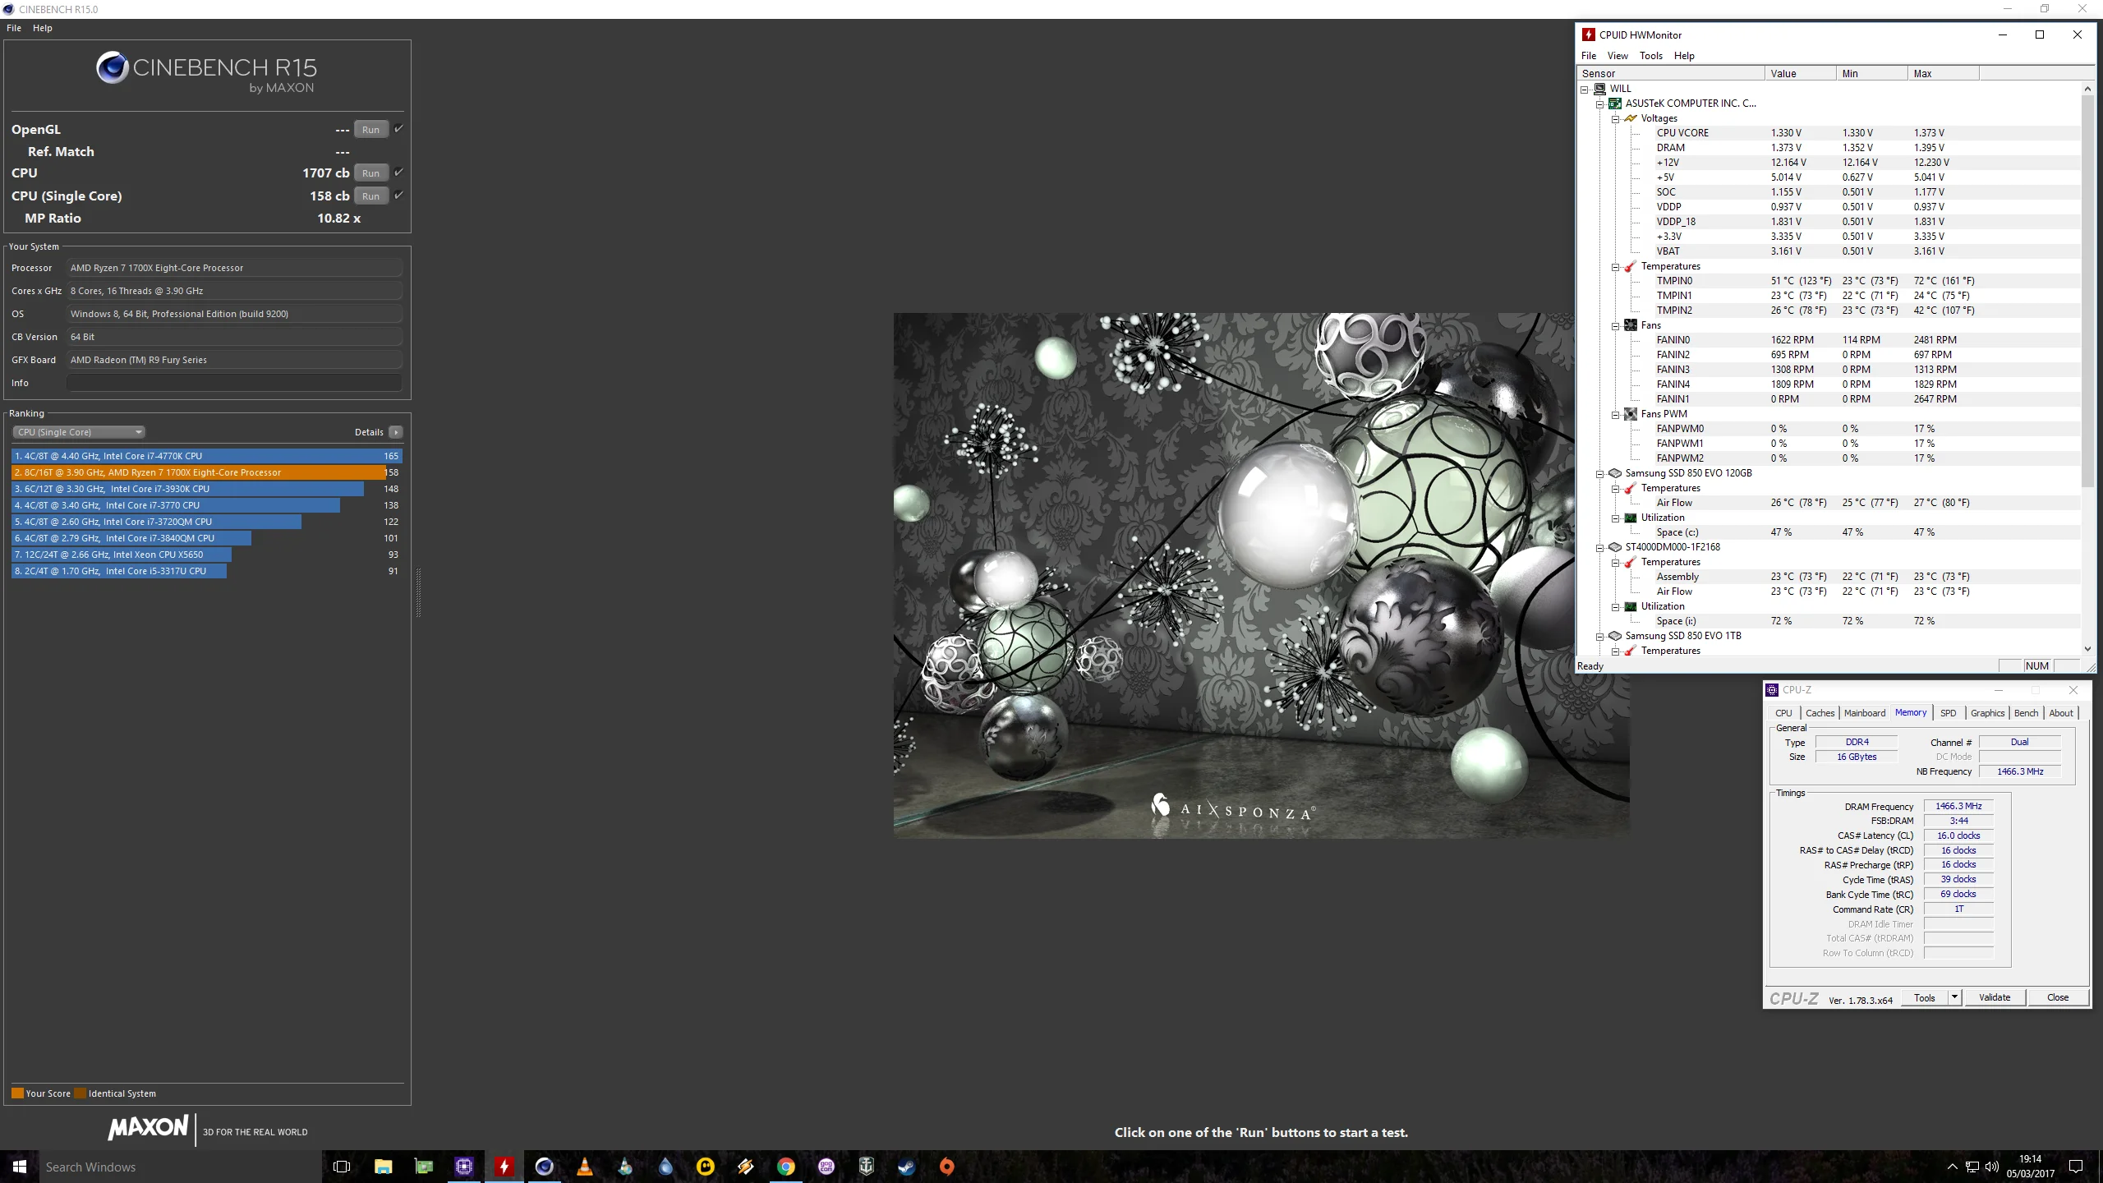The width and height of the screenshot is (2103, 1183).
Task: Collapse the Fans PWM tree node
Action: click(x=1615, y=414)
